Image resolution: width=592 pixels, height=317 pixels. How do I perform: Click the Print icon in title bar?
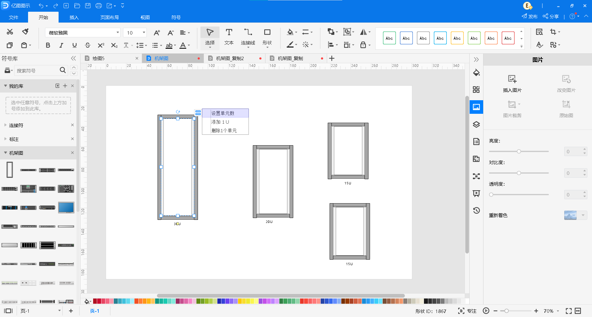coord(99,6)
